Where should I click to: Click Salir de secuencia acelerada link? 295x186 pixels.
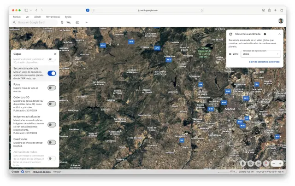point(264,61)
